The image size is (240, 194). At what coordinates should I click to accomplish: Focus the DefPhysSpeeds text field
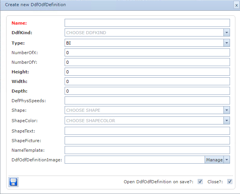(147, 101)
